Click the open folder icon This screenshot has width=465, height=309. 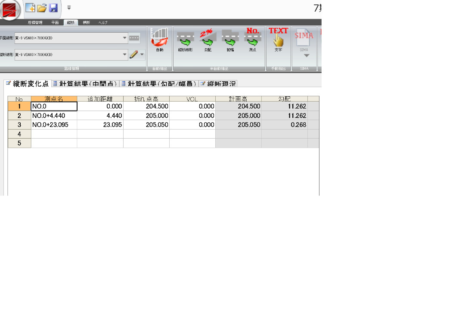tap(42, 8)
